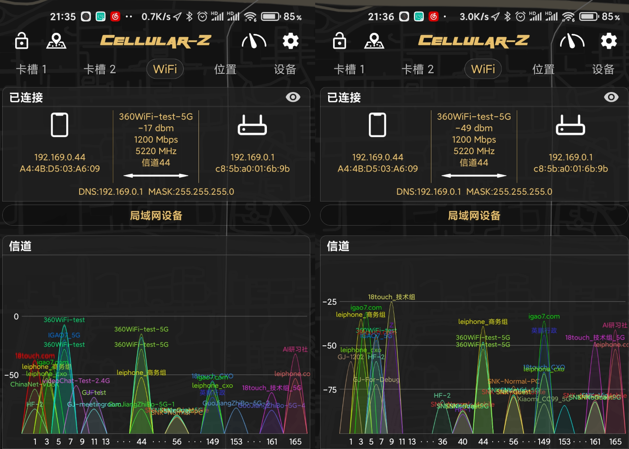This screenshot has height=449, width=629.
Task: Open the map location icon in left screenshot
Action: click(x=56, y=41)
